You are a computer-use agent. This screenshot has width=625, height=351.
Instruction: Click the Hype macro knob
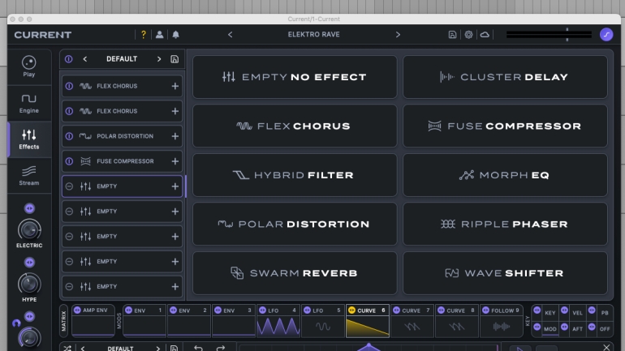click(29, 284)
